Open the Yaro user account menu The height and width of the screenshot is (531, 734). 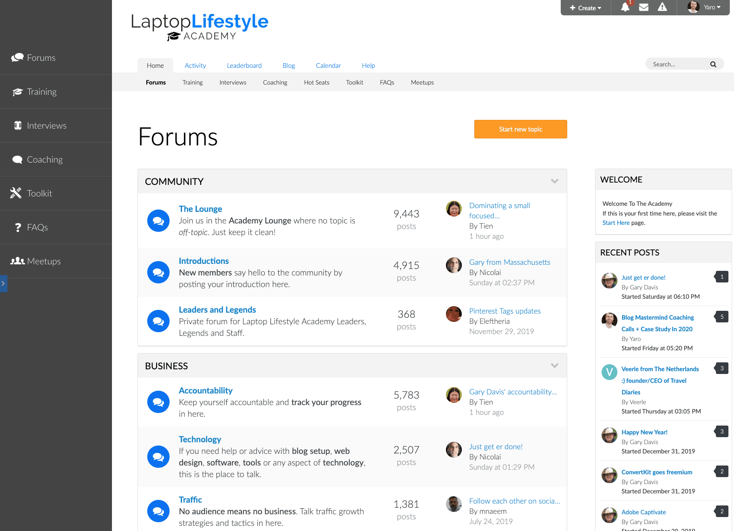click(704, 7)
